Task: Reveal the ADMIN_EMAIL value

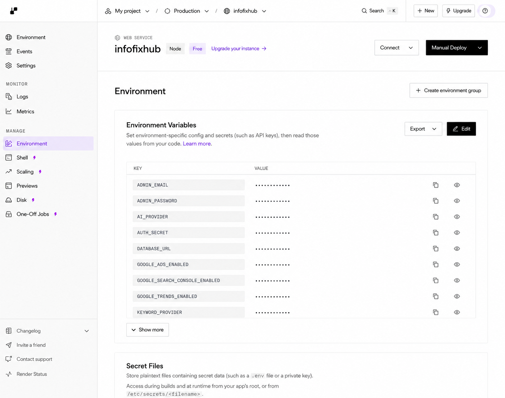Action: point(457,185)
